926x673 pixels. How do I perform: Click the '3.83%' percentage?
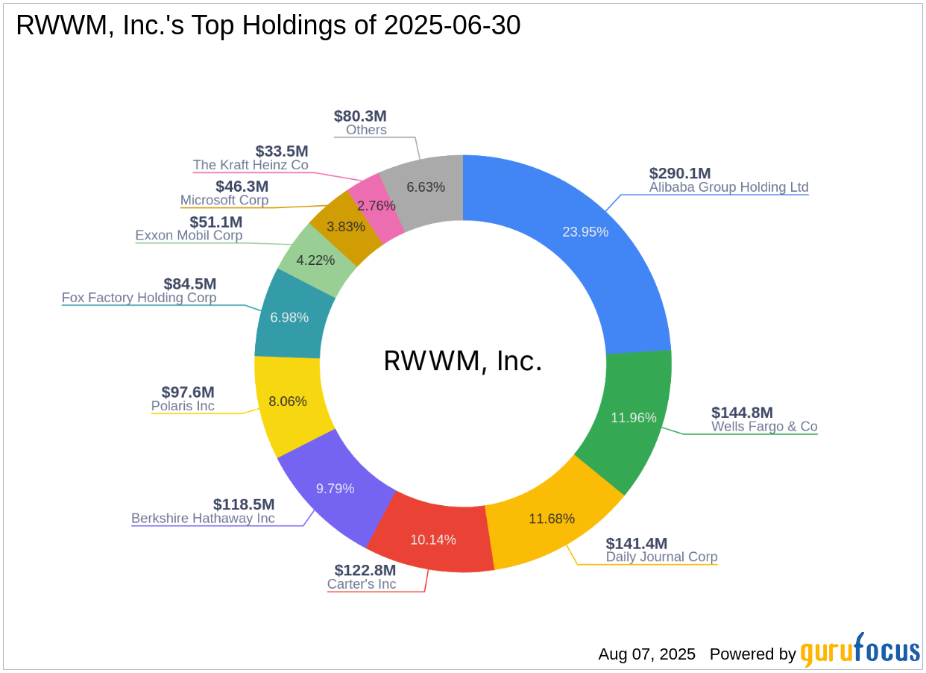tap(346, 228)
